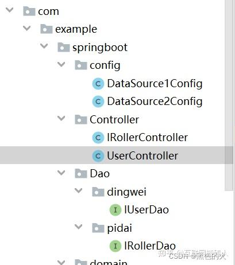Select the domain package at bottom
Viewport: 235px width, 265px height.
point(109,262)
